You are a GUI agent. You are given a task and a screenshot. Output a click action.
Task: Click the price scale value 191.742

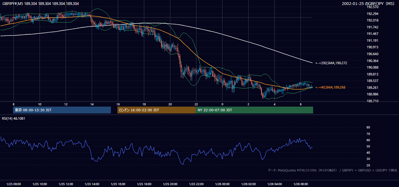click(372, 27)
